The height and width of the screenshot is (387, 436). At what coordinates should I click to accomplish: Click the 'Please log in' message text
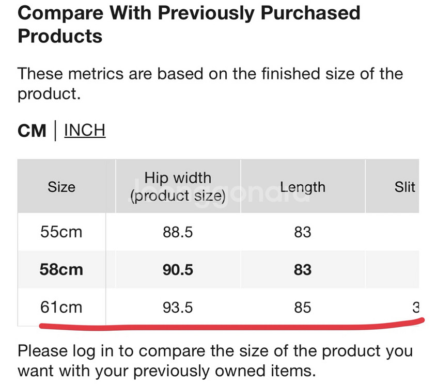click(215, 361)
